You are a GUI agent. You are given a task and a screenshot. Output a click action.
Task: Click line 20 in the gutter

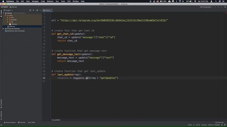pyautogui.click(x=44, y=78)
